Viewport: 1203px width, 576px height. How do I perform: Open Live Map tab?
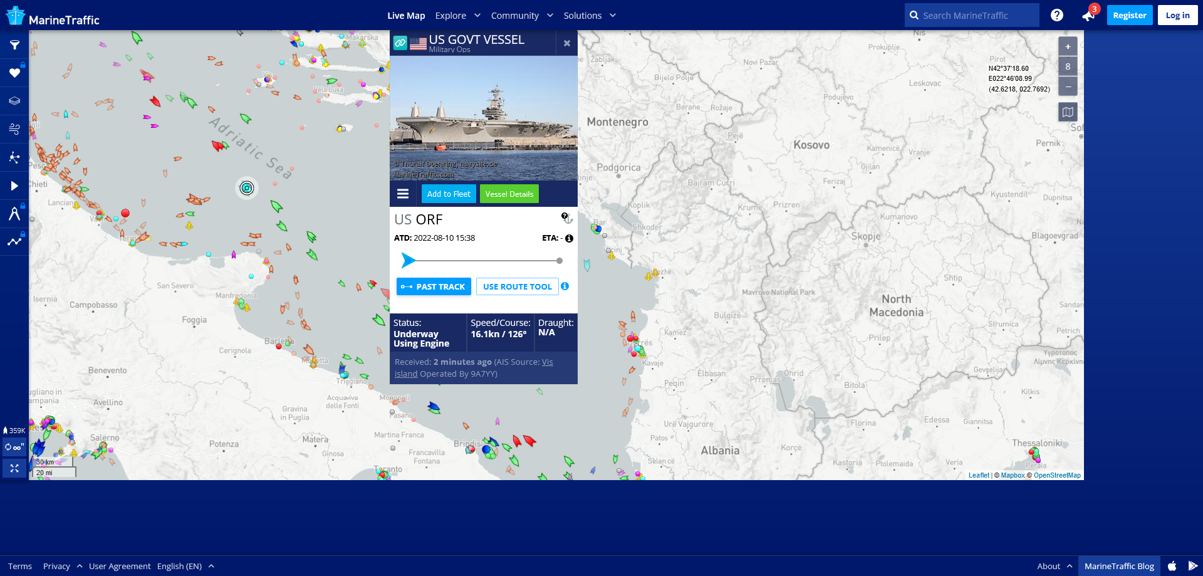coord(406,16)
